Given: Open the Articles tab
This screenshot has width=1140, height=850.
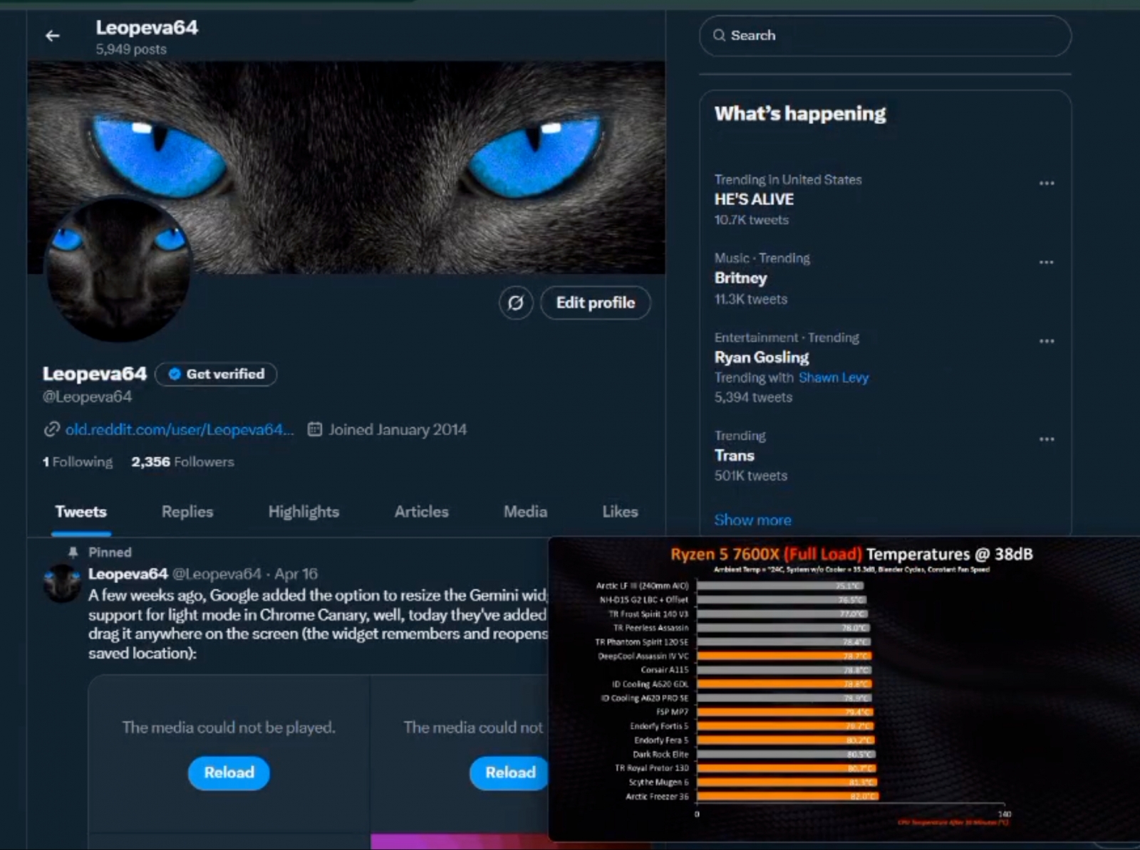Looking at the screenshot, I should [422, 512].
